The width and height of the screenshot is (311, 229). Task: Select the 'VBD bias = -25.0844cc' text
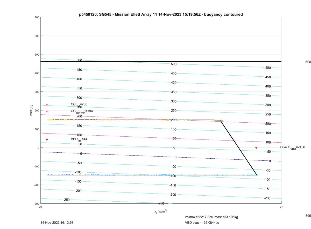tap(202, 223)
